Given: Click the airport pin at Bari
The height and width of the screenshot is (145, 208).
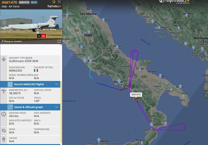Looking at the screenshot, I should [x=160, y=75].
